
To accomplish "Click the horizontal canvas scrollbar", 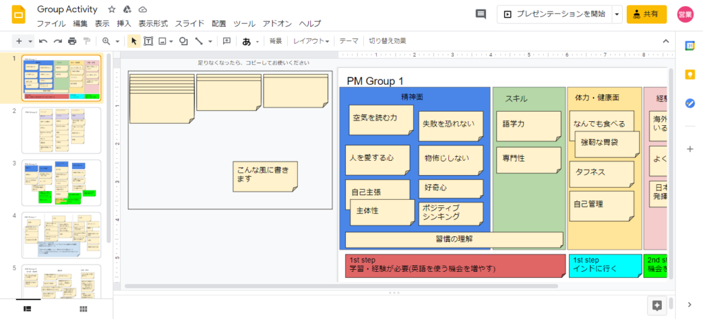I will (x=341, y=286).
